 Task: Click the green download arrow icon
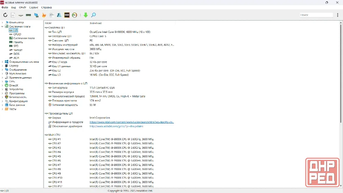click(x=86, y=15)
